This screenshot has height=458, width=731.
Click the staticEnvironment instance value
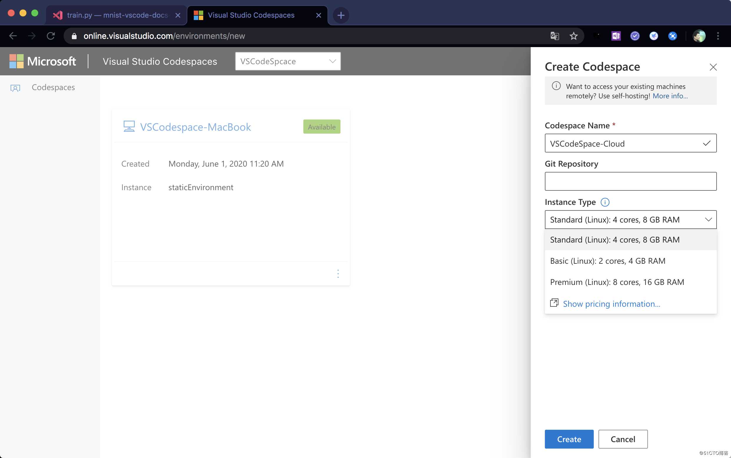click(201, 187)
